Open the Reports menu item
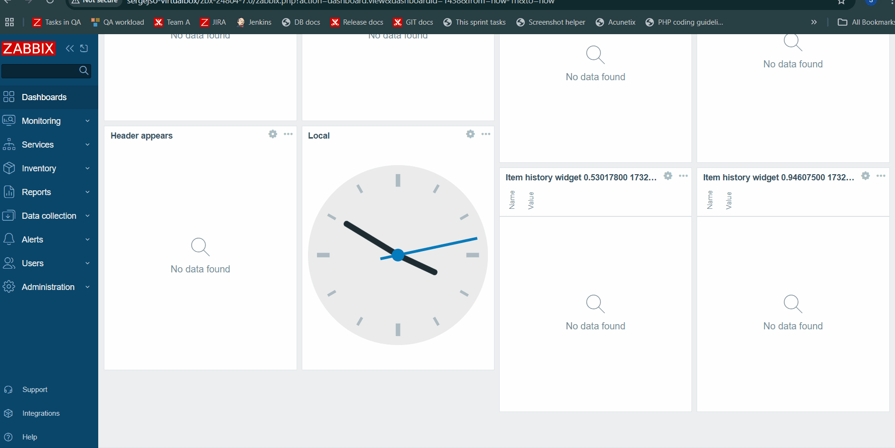This screenshot has width=895, height=448. 36,192
